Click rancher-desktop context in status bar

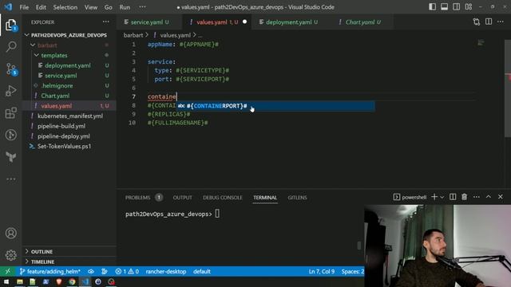point(166,271)
